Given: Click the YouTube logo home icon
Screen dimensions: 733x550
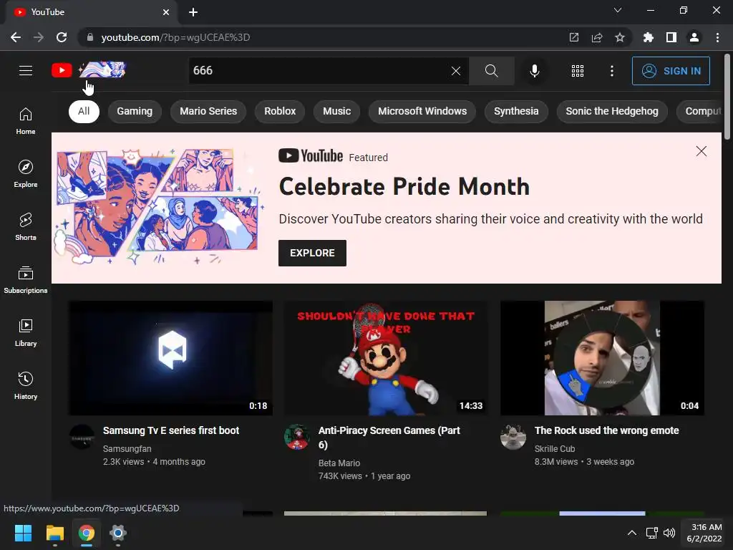Looking at the screenshot, I should point(62,71).
